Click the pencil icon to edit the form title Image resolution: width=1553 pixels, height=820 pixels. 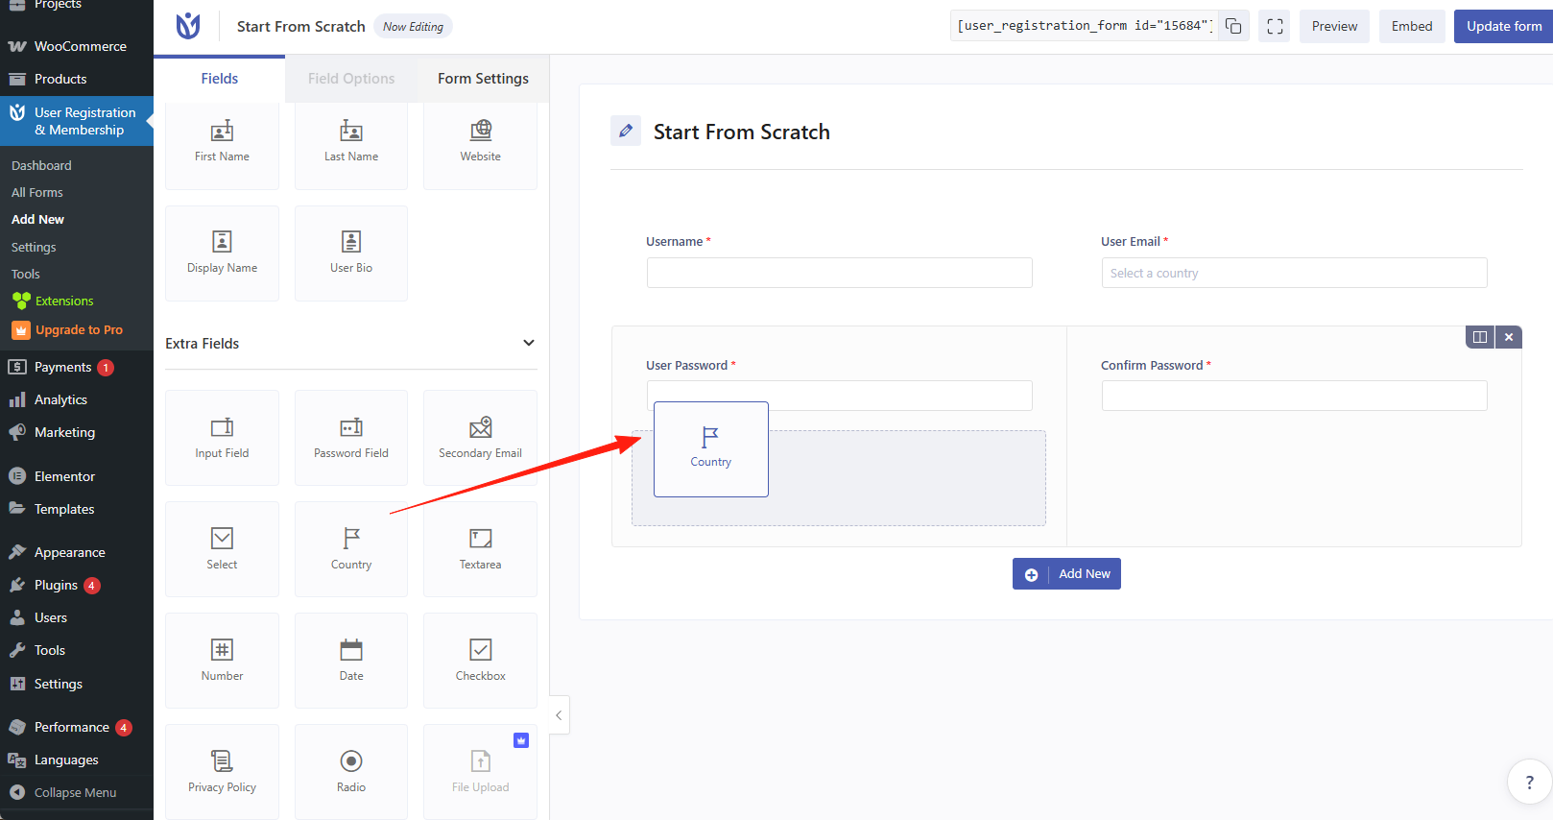[x=626, y=131]
